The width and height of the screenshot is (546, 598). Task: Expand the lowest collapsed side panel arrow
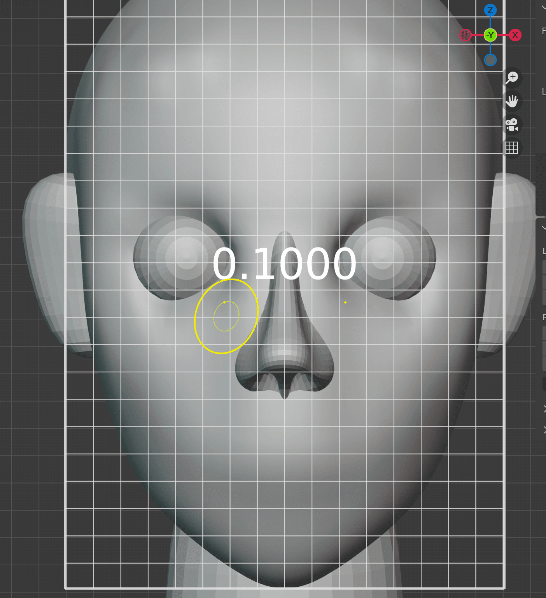544,430
